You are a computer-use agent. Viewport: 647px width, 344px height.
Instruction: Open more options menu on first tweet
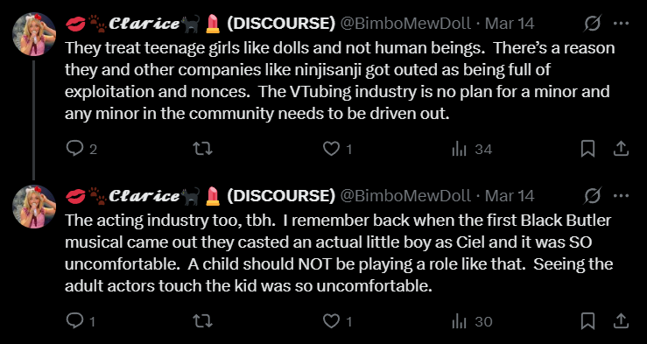coord(621,24)
